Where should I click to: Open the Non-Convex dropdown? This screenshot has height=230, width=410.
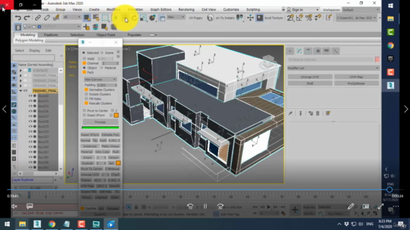pos(100,79)
